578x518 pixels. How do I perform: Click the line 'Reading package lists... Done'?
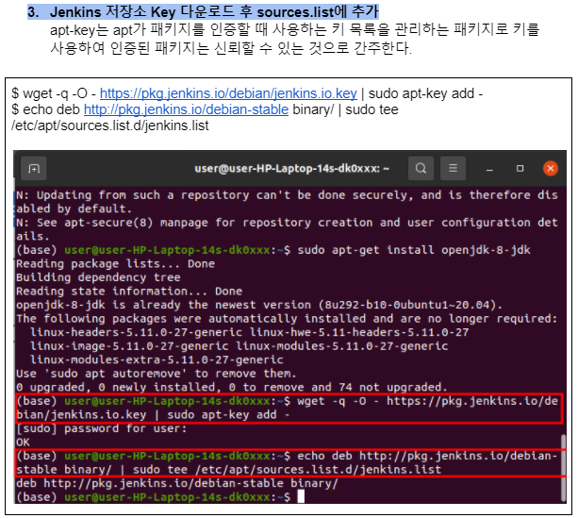[115, 264]
